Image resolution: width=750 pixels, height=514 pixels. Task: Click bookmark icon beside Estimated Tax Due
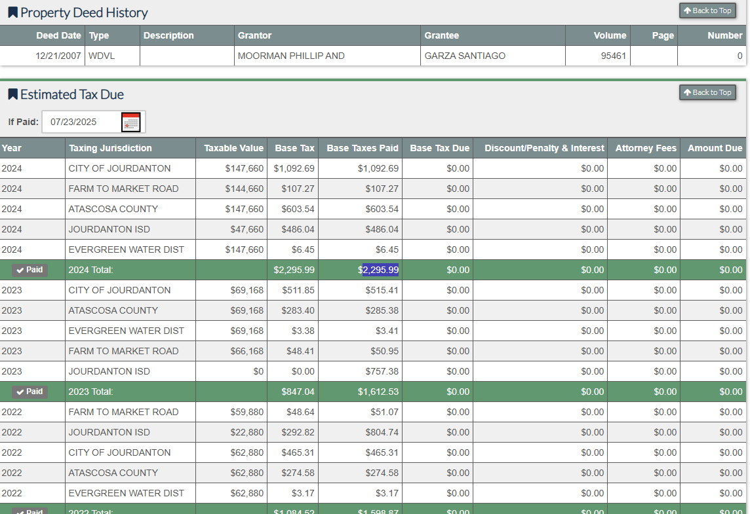pos(12,94)
